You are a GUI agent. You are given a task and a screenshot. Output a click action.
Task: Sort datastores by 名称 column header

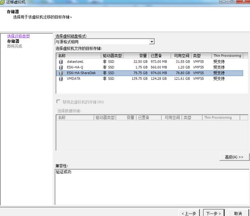pyautogui.click(x=79, y=56)
